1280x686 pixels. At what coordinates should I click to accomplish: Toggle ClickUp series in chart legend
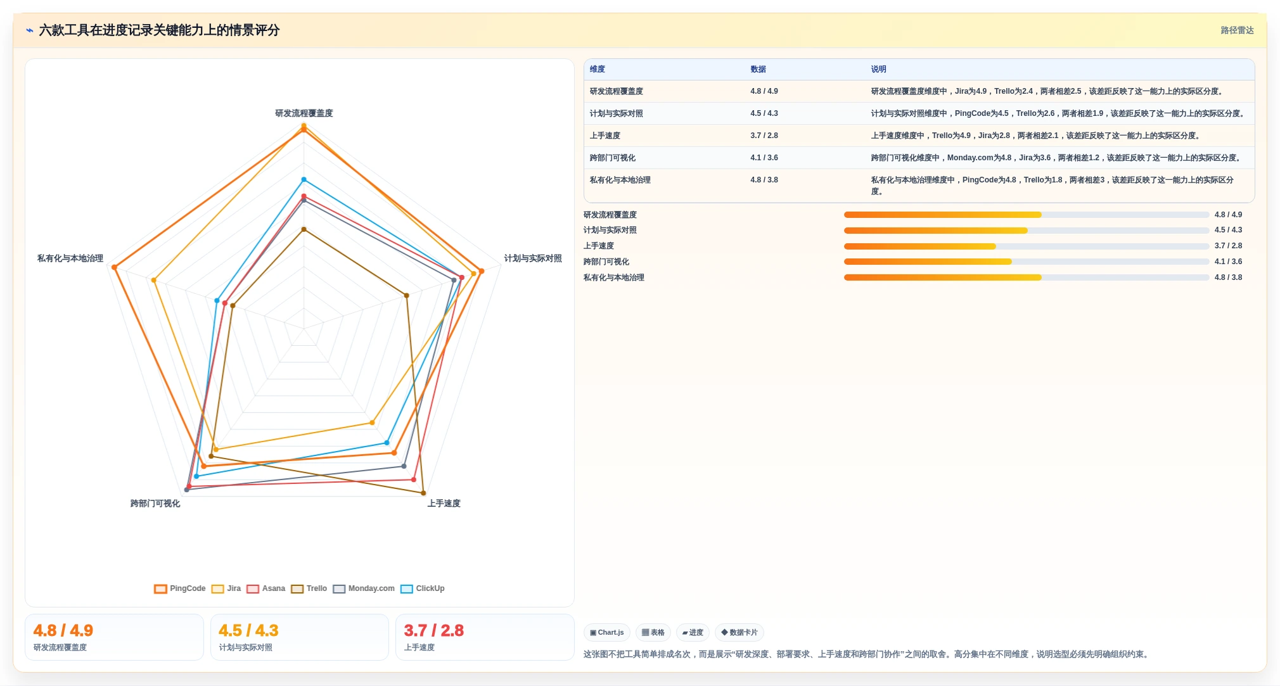click(x=423, y=588)
